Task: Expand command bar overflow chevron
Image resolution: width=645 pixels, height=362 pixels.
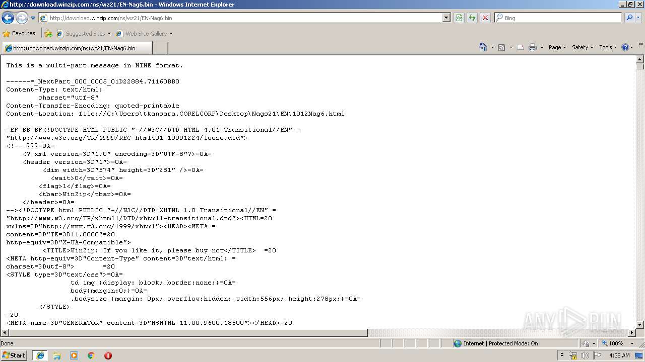Action: [x=641, y=45]
